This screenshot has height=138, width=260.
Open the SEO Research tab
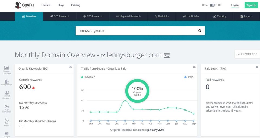point(60,16)
